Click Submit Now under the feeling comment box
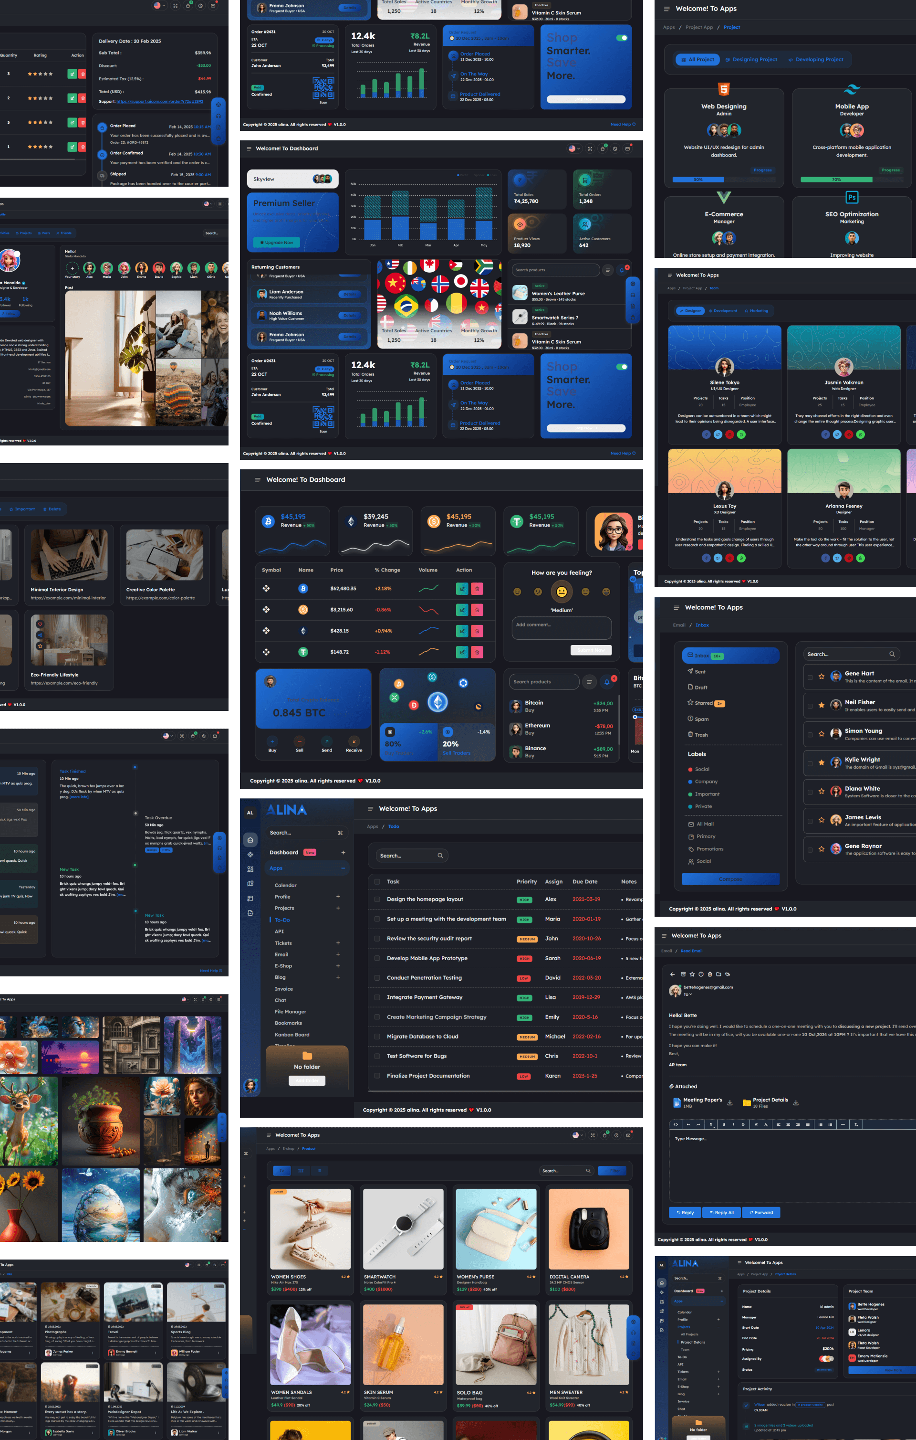 [591, 650]
